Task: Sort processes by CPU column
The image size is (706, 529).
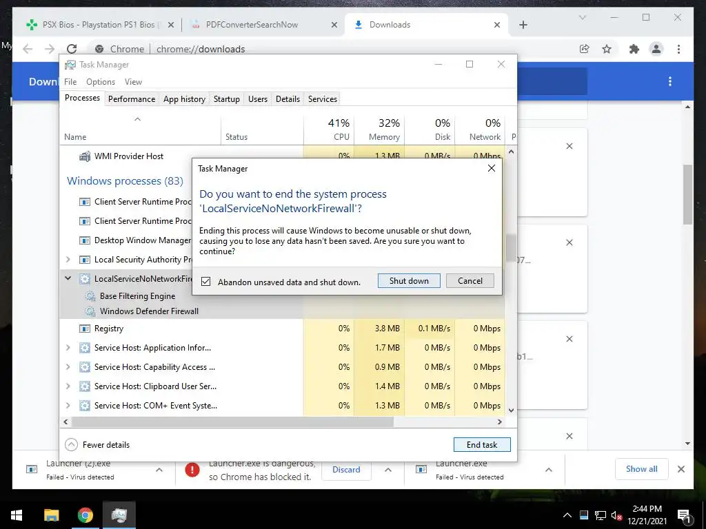Action: 329,129
